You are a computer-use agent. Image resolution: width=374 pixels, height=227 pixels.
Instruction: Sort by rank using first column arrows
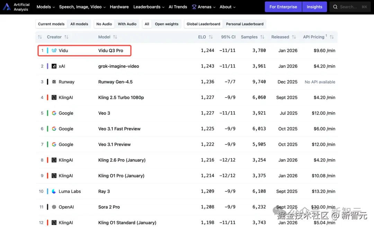point(40,37)
